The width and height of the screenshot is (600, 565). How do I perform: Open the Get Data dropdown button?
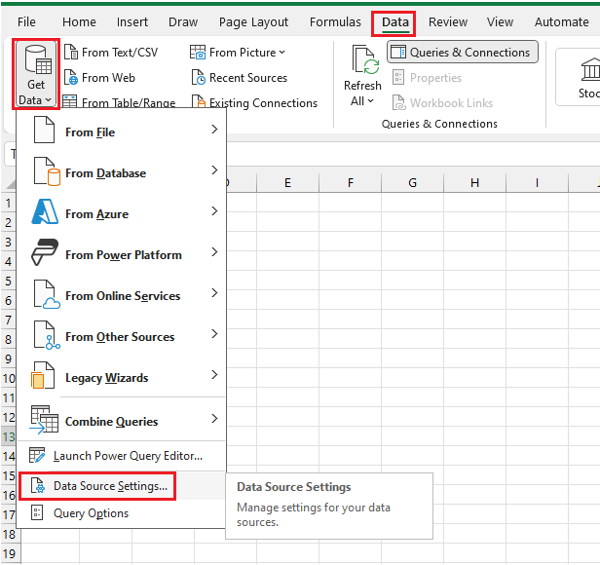(x=36, y=74)
